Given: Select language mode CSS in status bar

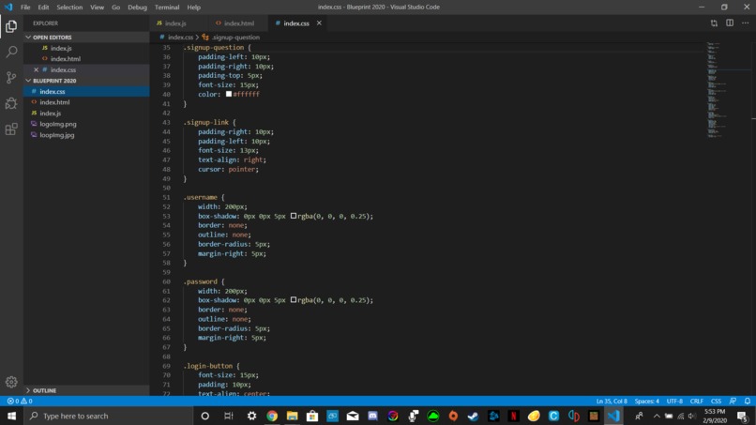Looking at the screenshot, I should click(x=716, y=401).
